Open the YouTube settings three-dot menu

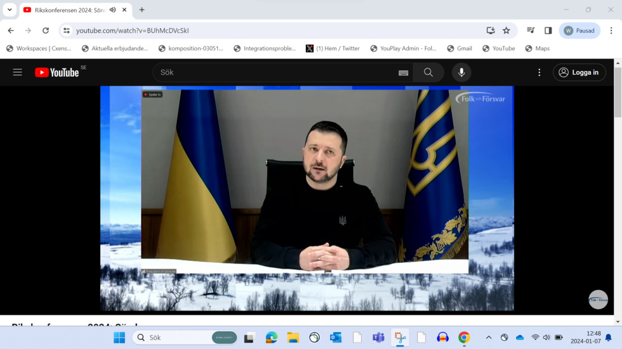coord(539,72)
